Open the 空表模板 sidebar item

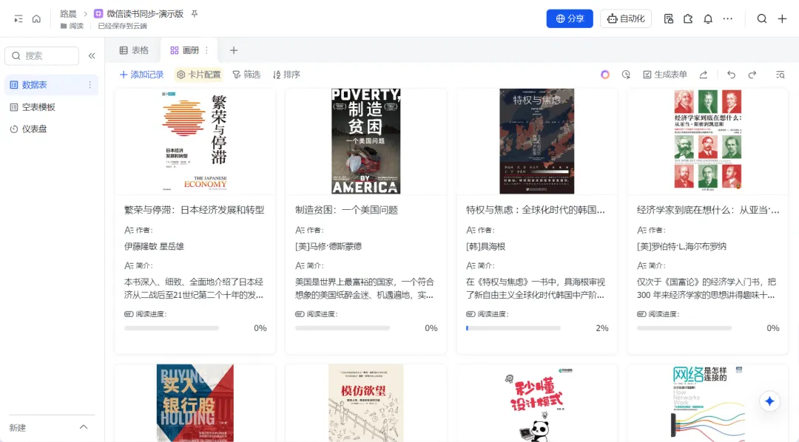tap(51, 107)
